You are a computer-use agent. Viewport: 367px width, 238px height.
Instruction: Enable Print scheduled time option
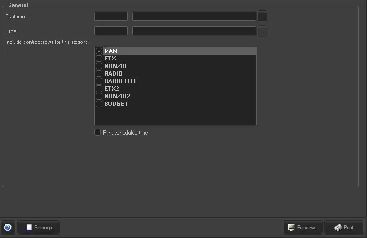pos(98,133)
